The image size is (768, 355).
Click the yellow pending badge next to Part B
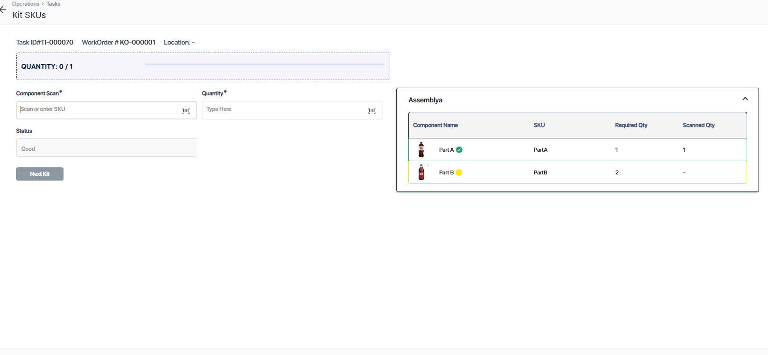(x=459, y=173)
